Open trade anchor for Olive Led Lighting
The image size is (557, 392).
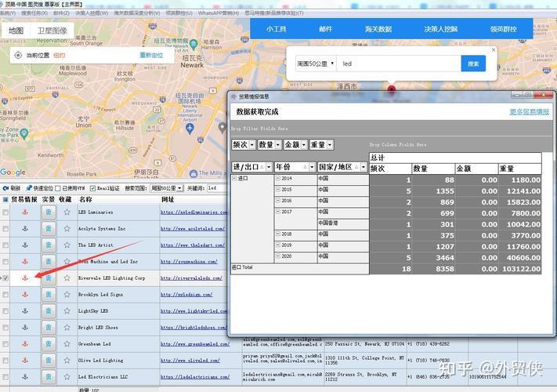point(25,360)
